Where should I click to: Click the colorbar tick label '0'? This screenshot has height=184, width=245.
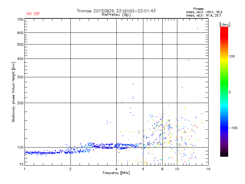click(x=230, y=92)
